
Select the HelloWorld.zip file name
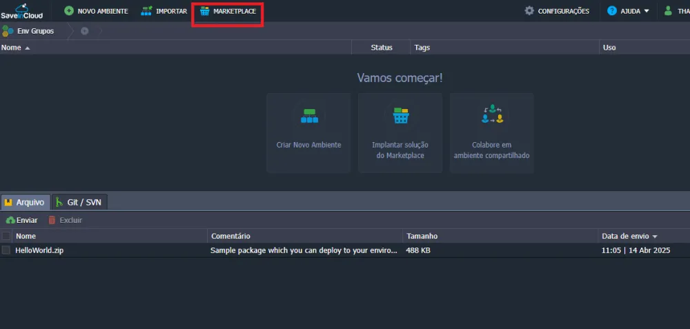(x=39, y=250)
